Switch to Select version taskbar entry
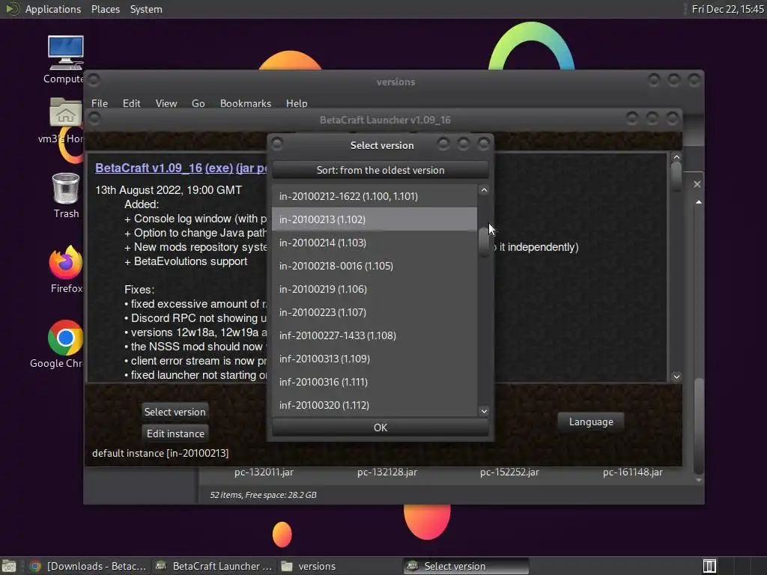Screen dimensions: 767x575 coord(466,566)
